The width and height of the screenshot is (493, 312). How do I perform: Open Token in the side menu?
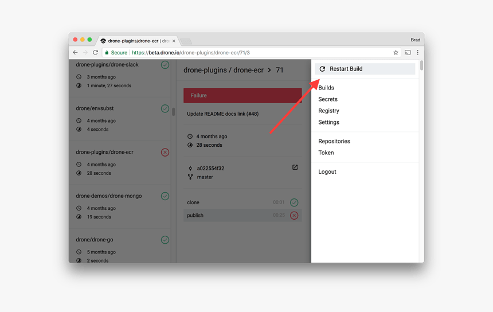click(326, 153)
